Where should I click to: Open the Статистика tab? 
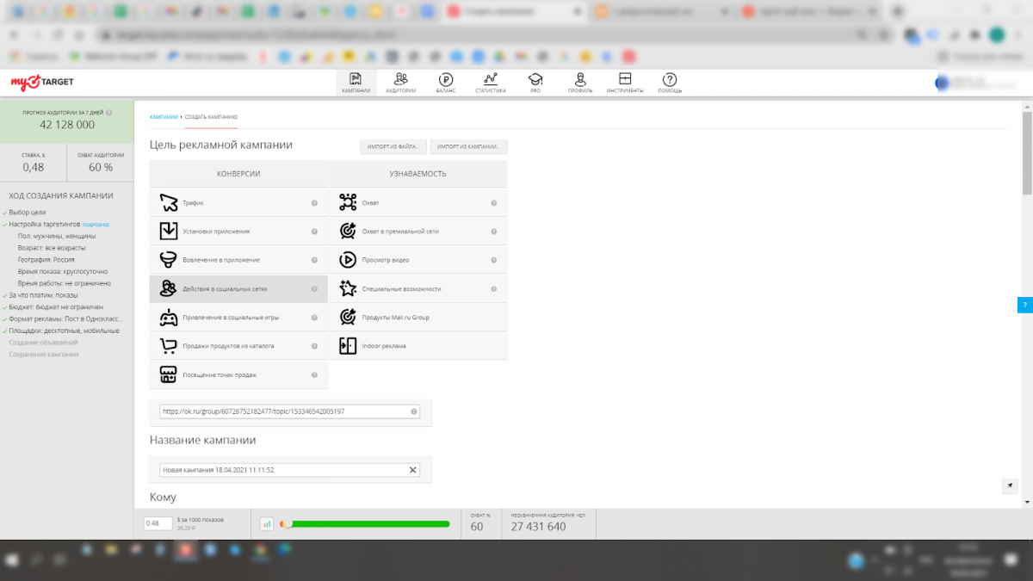click(x=491, y=83)
